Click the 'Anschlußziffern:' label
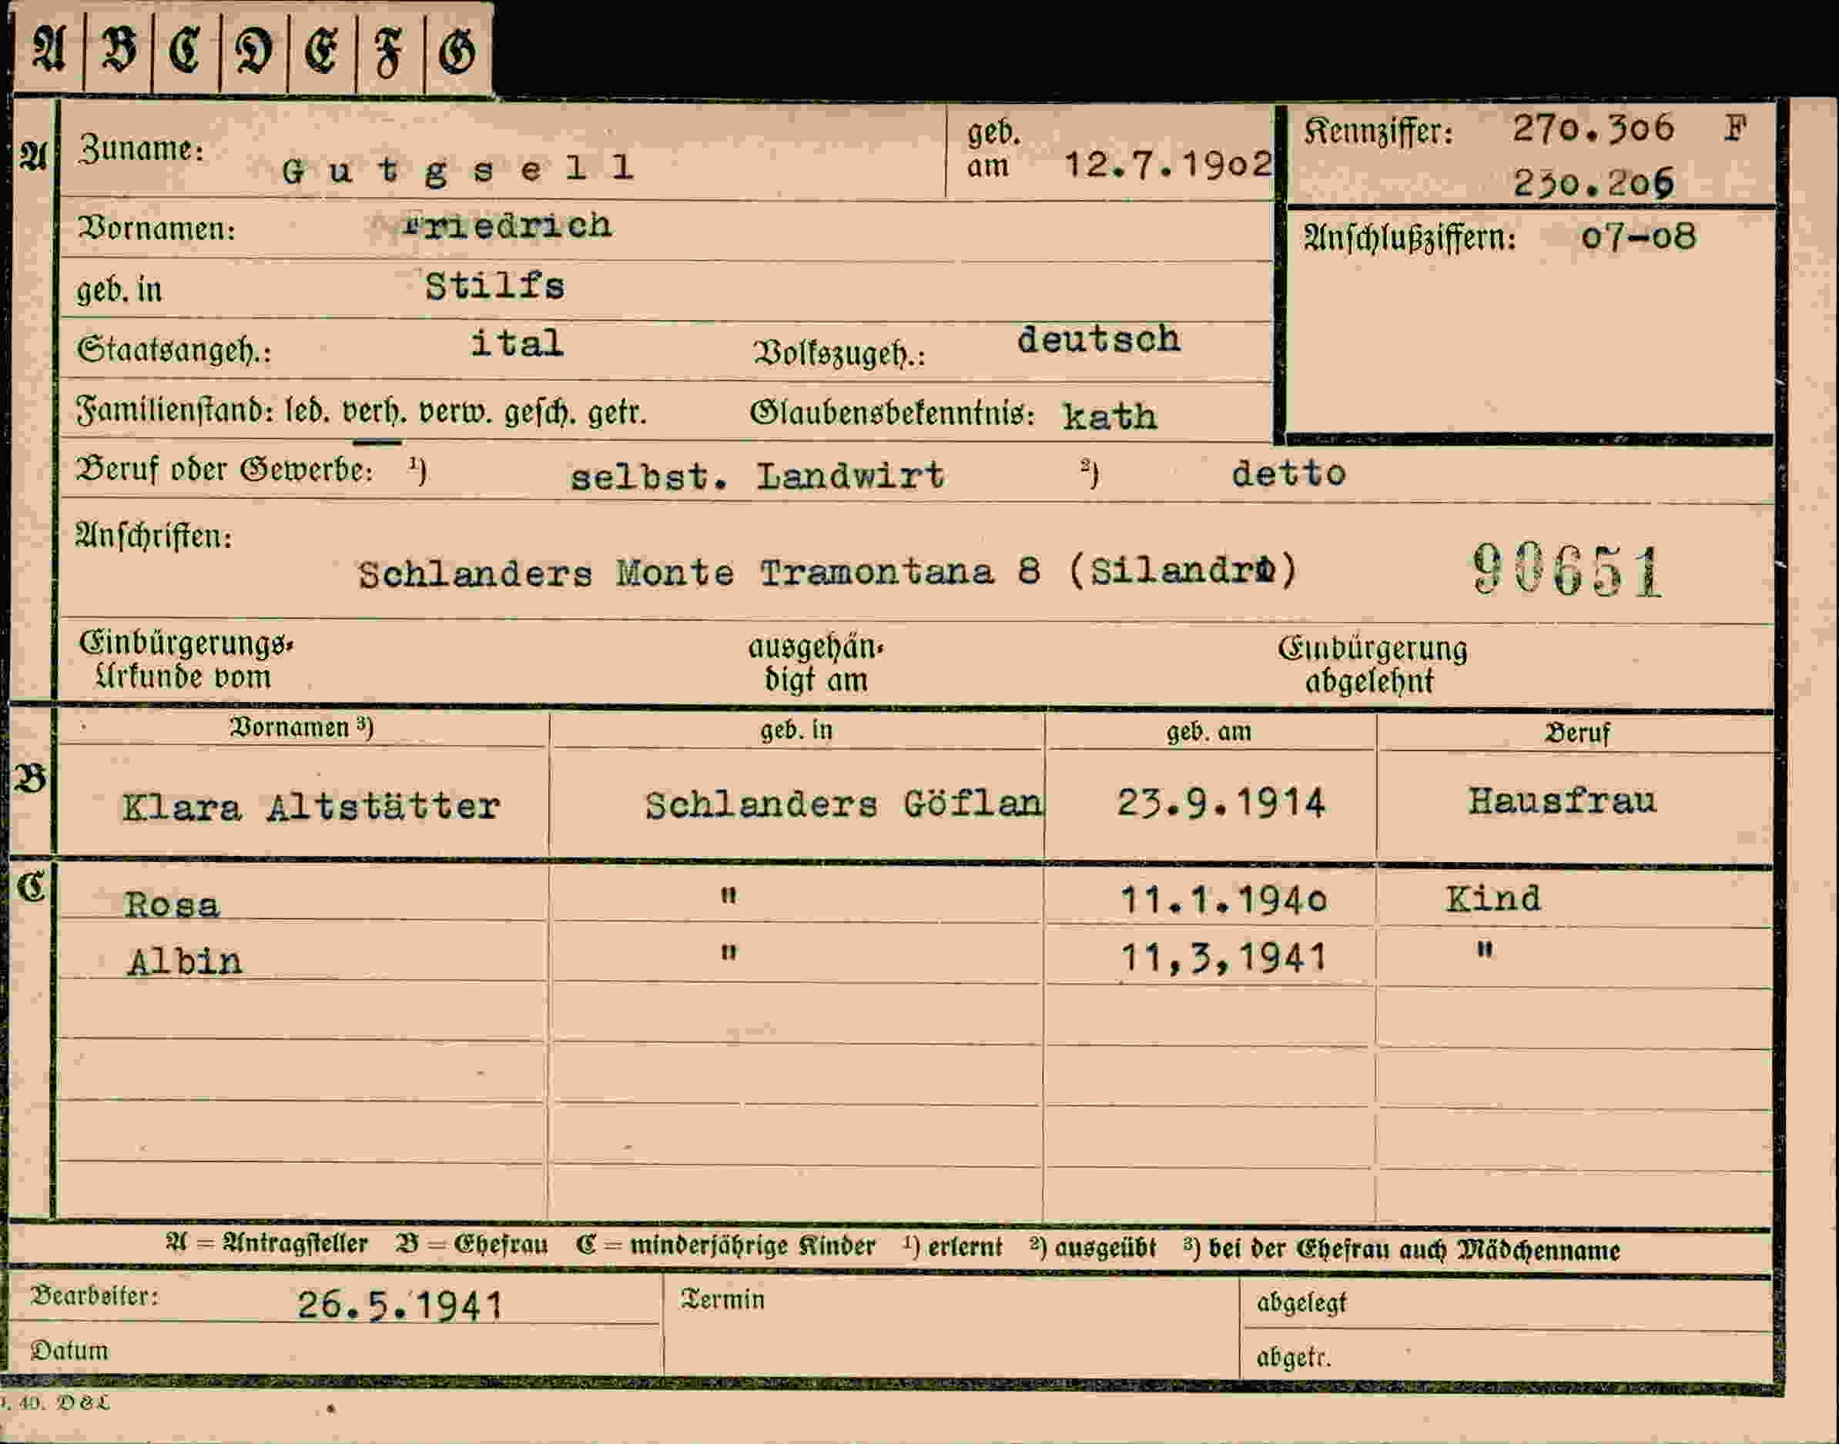This screenshot has height=1444, width=1839. coord(1410,238)
